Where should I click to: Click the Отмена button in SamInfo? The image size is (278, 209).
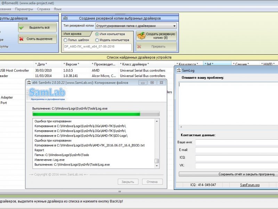(x=152, y=182)
